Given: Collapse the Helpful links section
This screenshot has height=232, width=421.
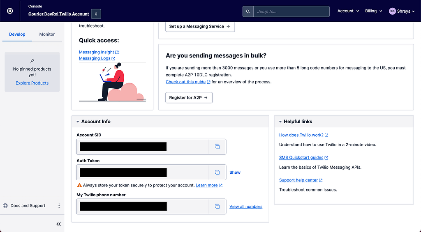Looking at the screenshot, I should click(x=280, y=122).
